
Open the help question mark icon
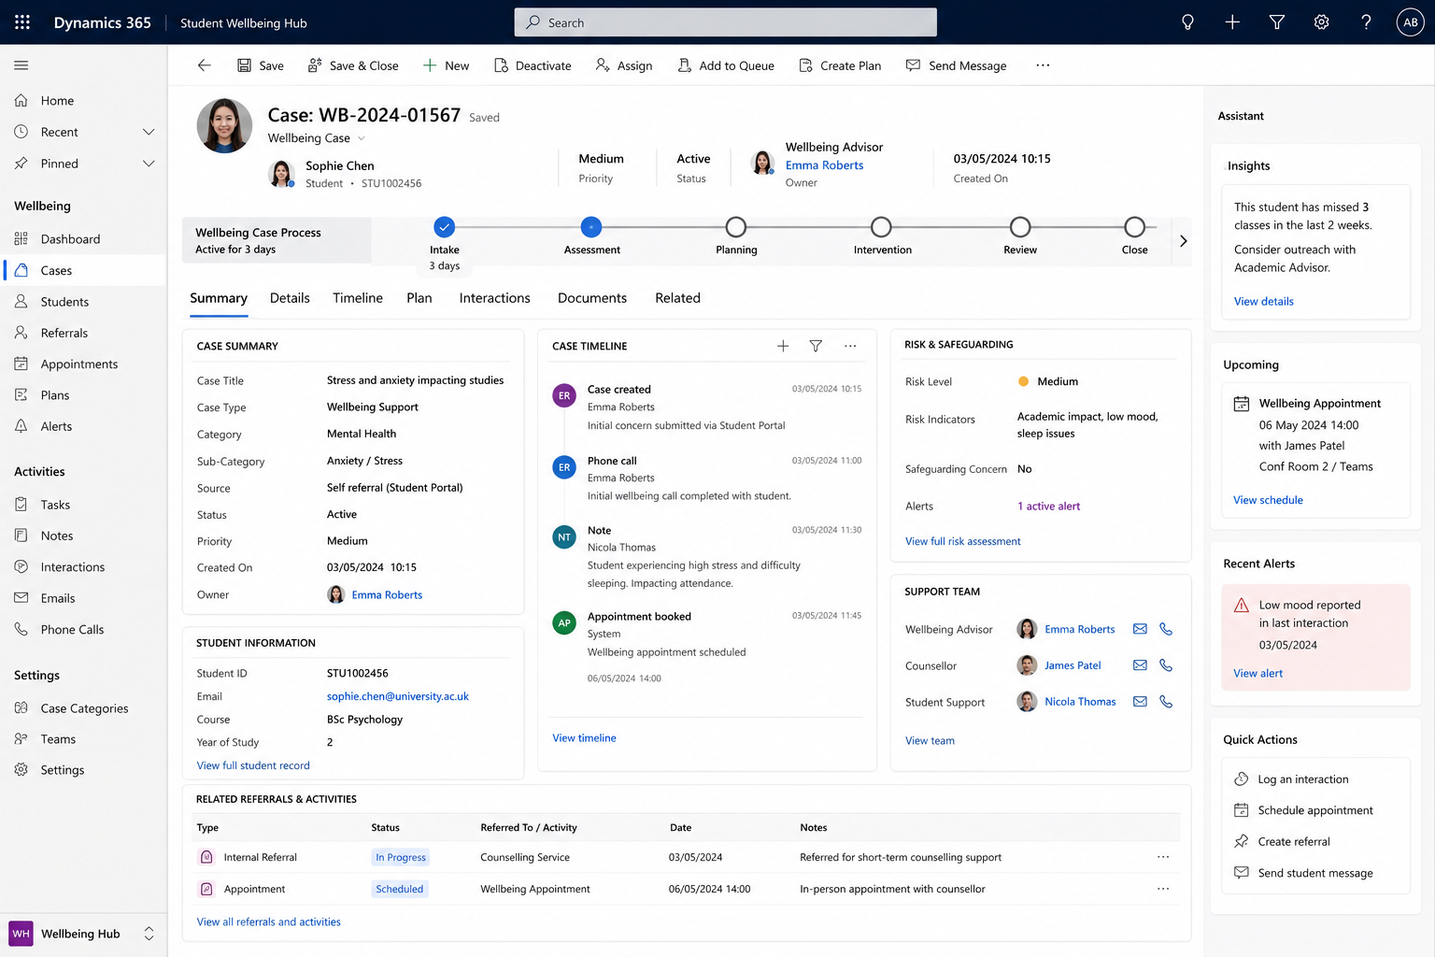1366,22
